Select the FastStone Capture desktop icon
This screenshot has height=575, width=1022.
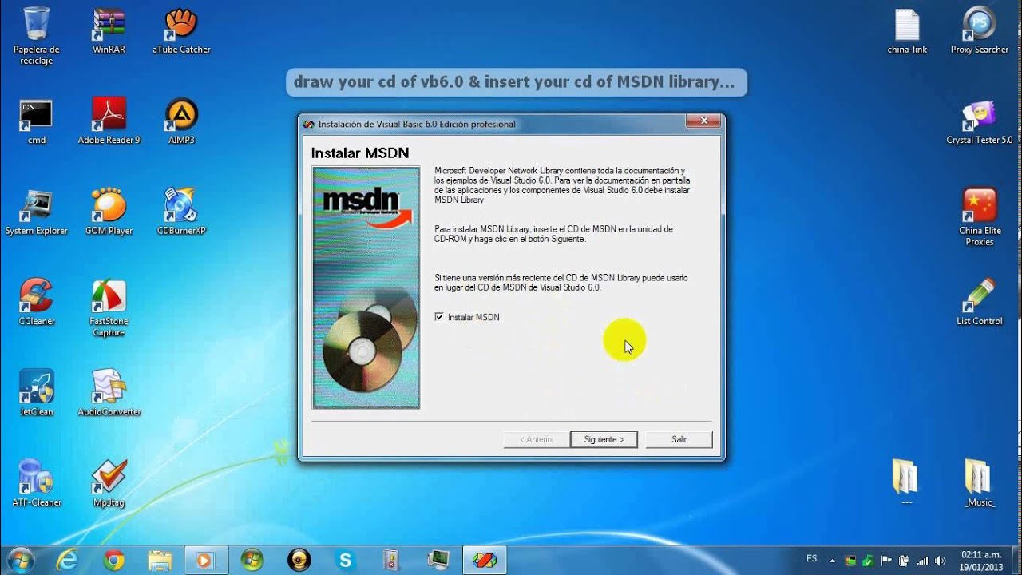pos(109,307)
